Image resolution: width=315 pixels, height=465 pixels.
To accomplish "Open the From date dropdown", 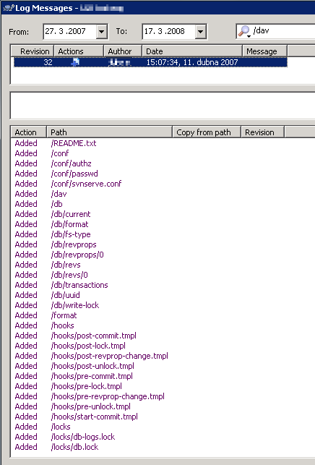I will (101, 31).
